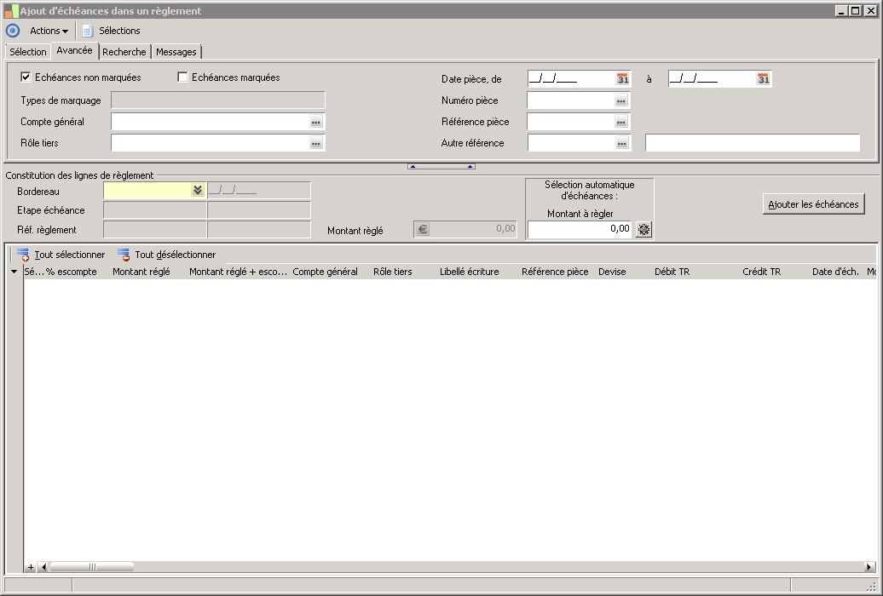The image size is (883, 596).
Task: Collapse the criteria panel with splitter arrows
Action: coord(441,167)
